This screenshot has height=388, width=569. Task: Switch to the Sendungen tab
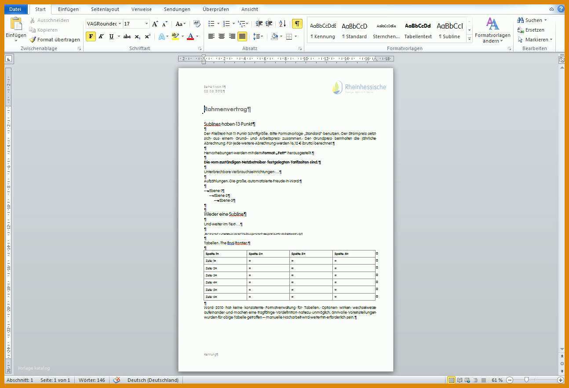[177, 9]
